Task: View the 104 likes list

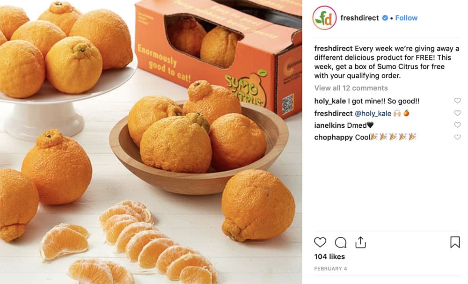Action: (x=329, y=256)
